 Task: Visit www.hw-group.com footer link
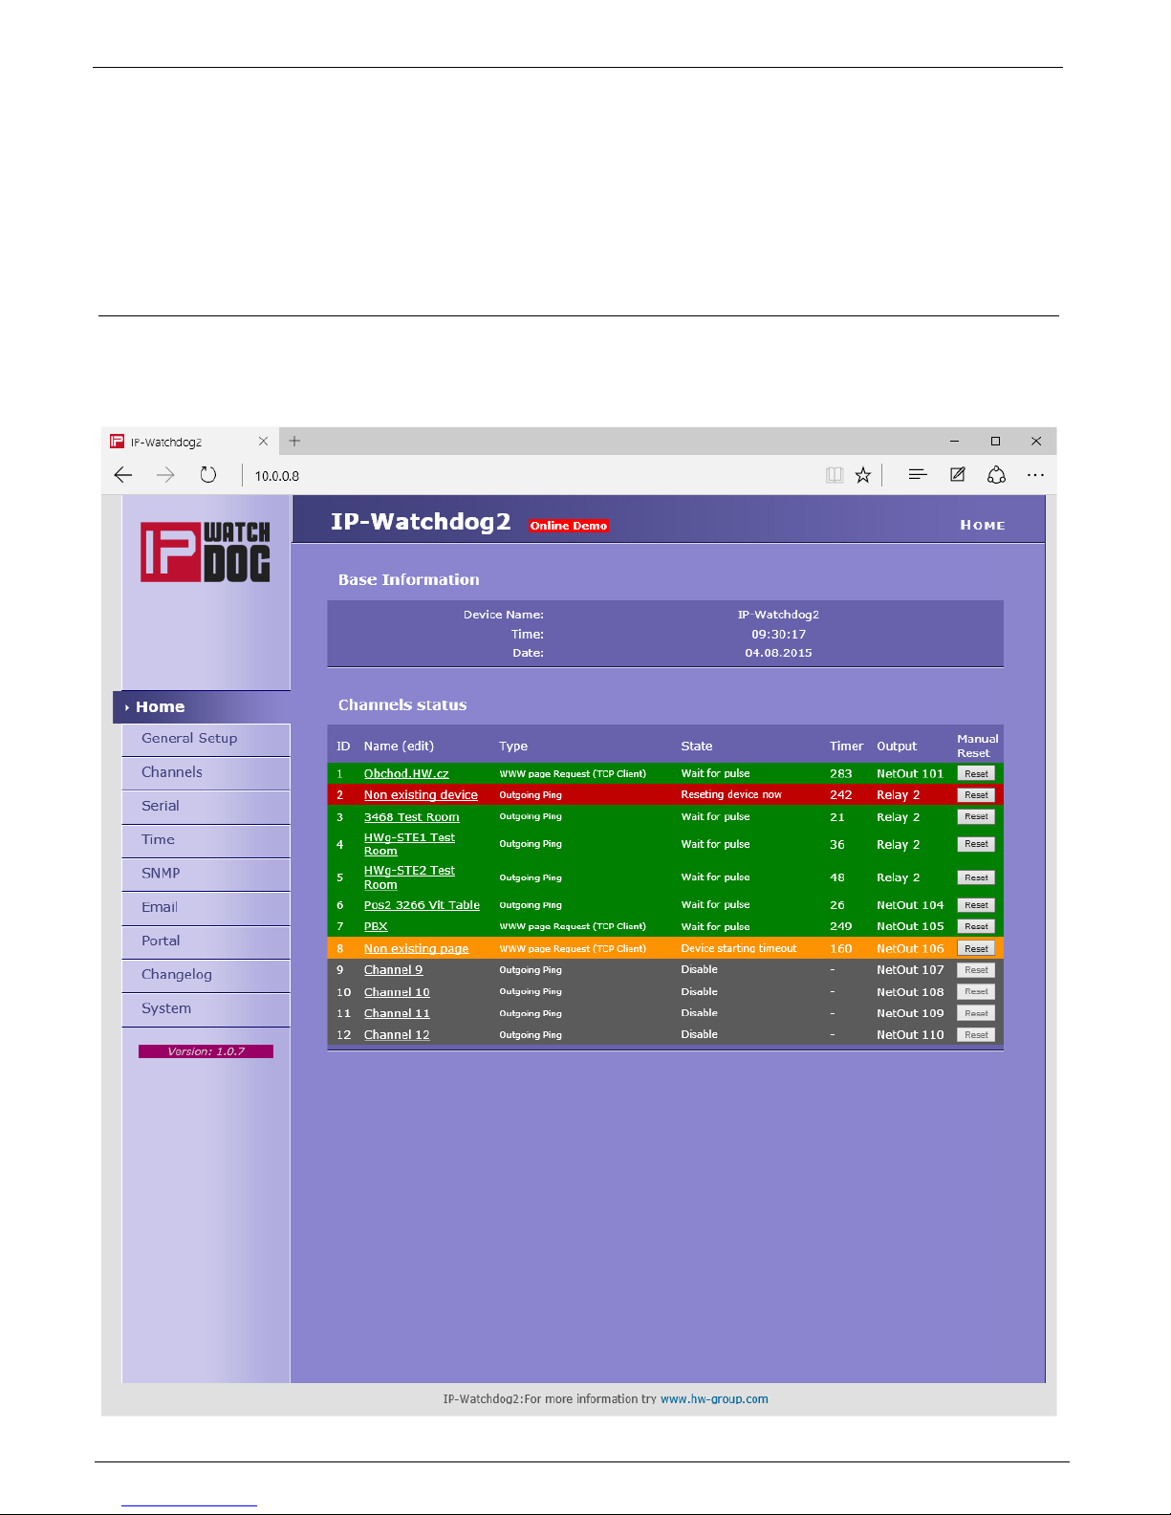click(714, 1399)
